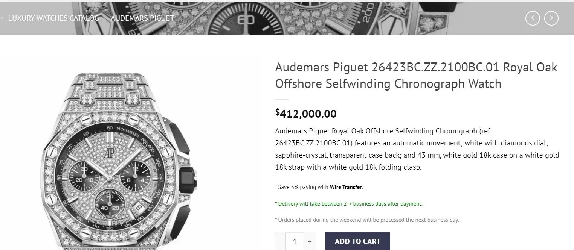
Task: Increase quantity with the plus button
Action: (310, 241)
